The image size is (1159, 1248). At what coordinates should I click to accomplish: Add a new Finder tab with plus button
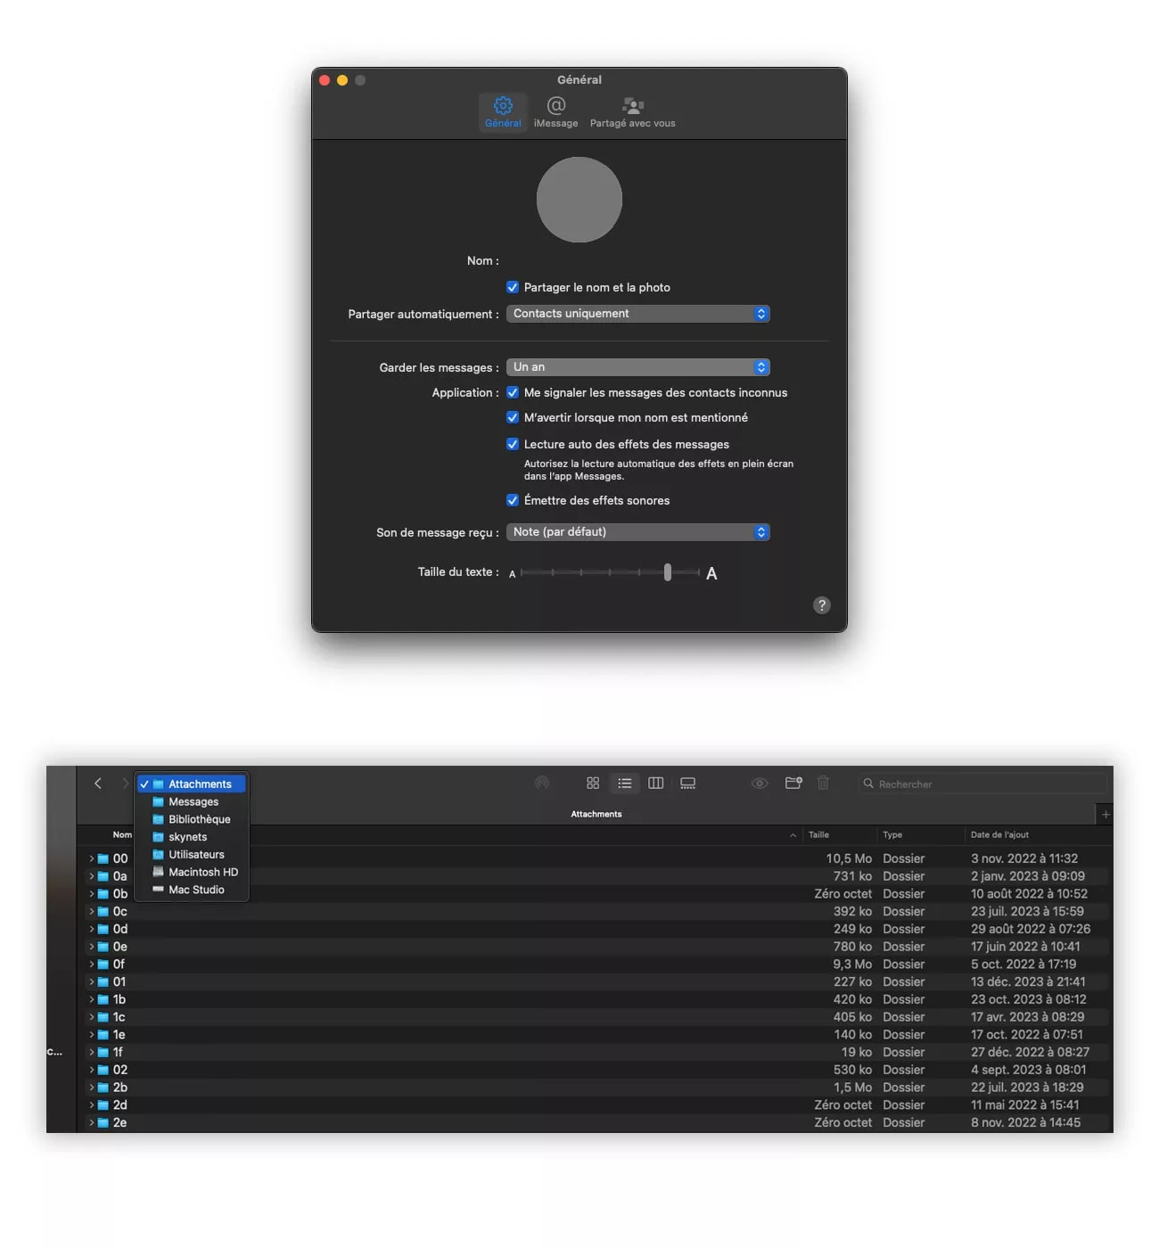click(1106, 814)
